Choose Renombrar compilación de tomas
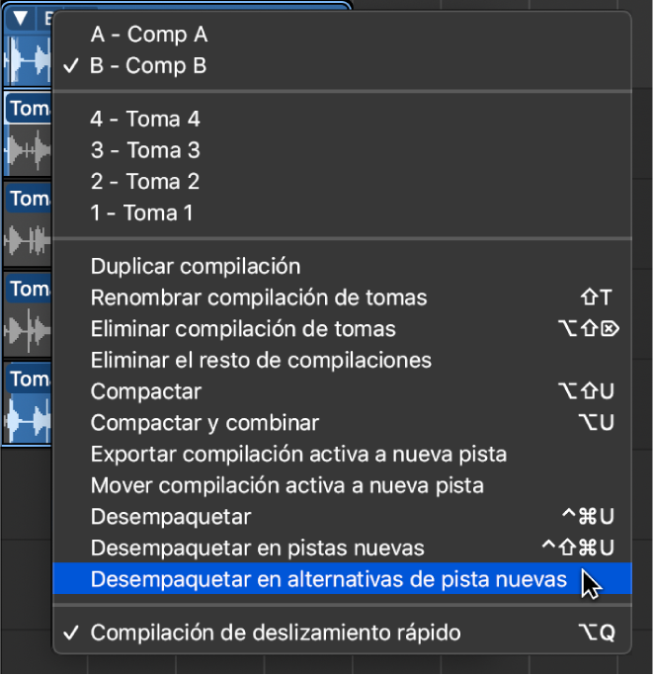 click(x=259, y=297)
